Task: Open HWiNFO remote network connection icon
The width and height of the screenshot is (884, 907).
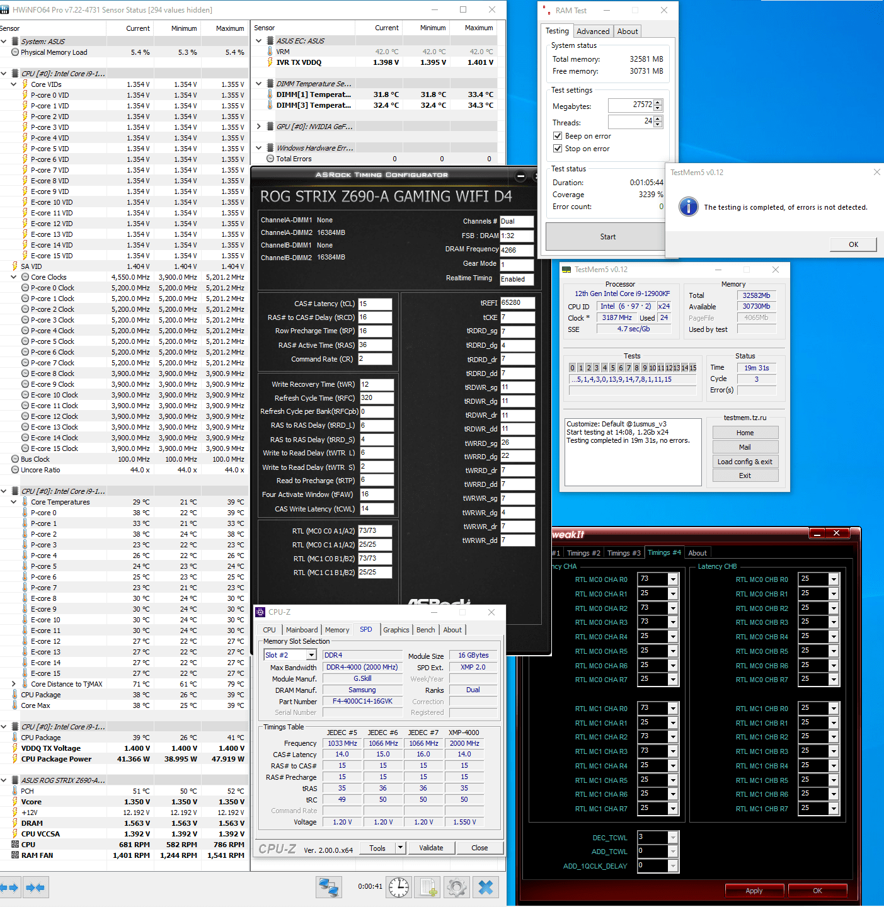Action: 329,887
